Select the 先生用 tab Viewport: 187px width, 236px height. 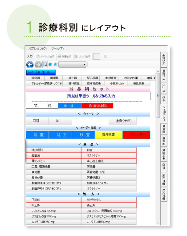tap(46, 72)
